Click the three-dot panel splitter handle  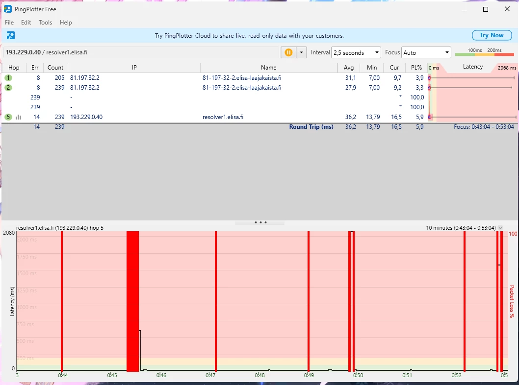(x=260, y=222)
